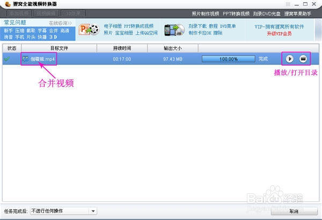
Task: Click the PPT to video banner icon
Action: point(89,30)
